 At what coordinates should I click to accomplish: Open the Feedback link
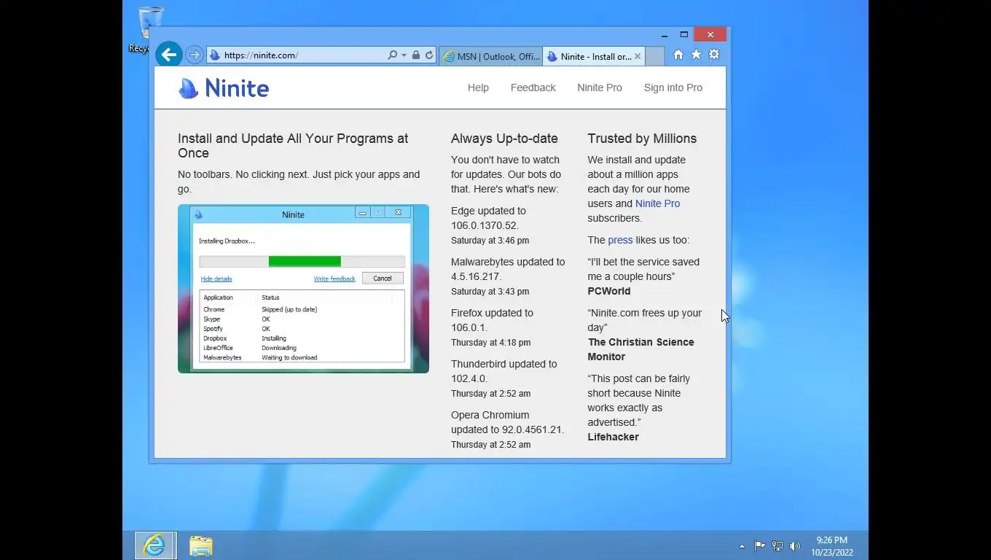533,87
